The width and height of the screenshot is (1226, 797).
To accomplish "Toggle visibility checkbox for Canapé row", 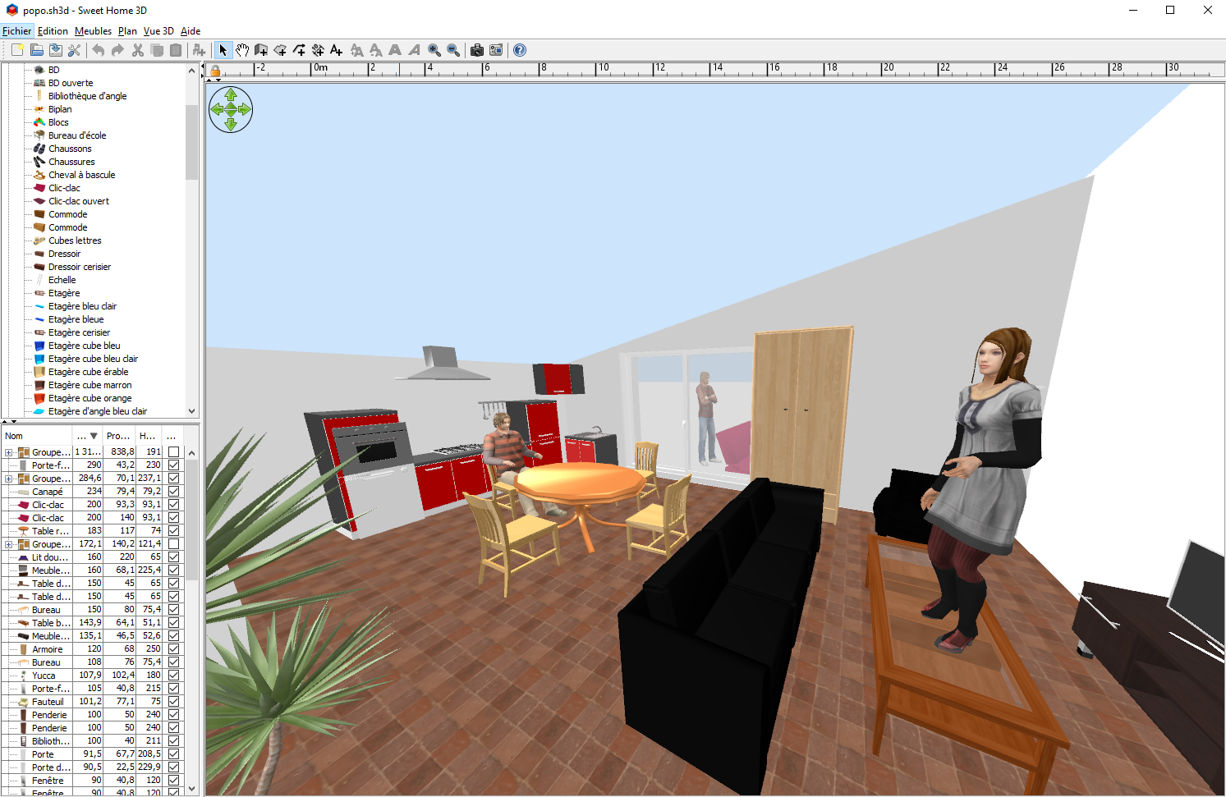I will (173, 492).
